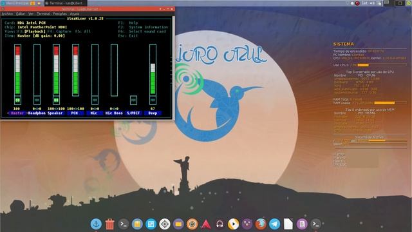
Task: Click the red round tray icon
Action: pos(357,3)
